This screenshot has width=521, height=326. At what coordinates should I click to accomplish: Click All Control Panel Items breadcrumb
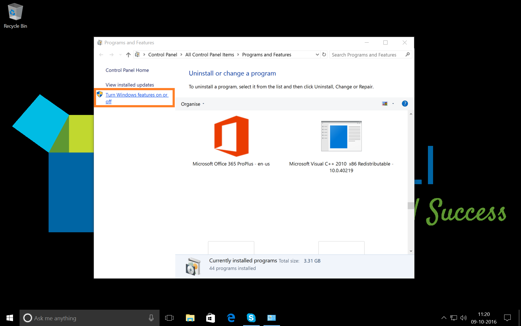209,55
